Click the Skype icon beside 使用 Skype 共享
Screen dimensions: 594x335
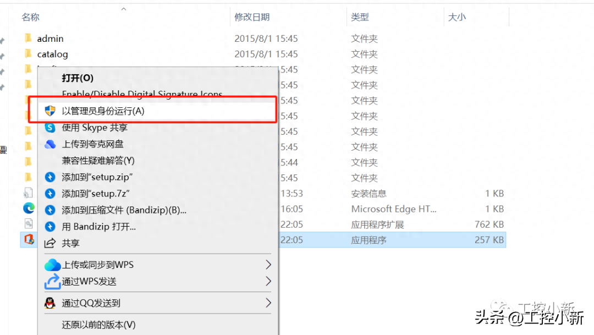pos(50,127)
